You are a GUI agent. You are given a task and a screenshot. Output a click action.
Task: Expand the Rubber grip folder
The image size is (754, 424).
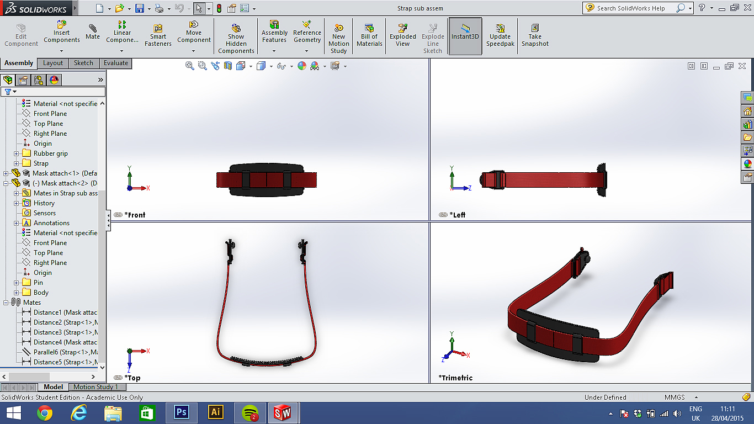[x=17, y=153]
